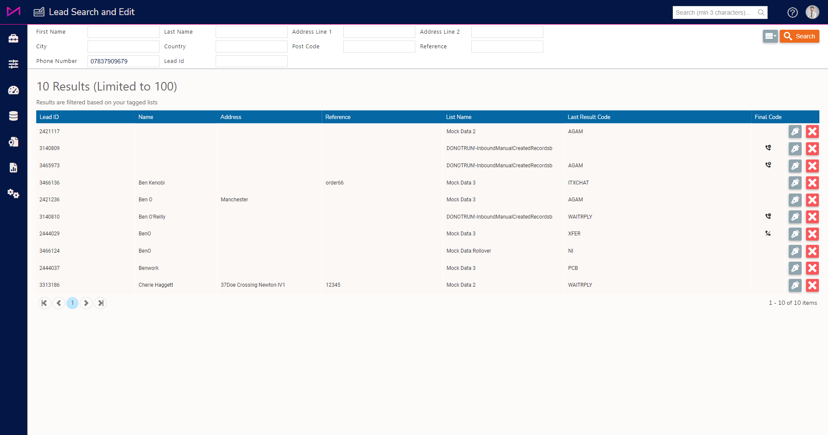Open the user profile avatar

click(812, 12)
